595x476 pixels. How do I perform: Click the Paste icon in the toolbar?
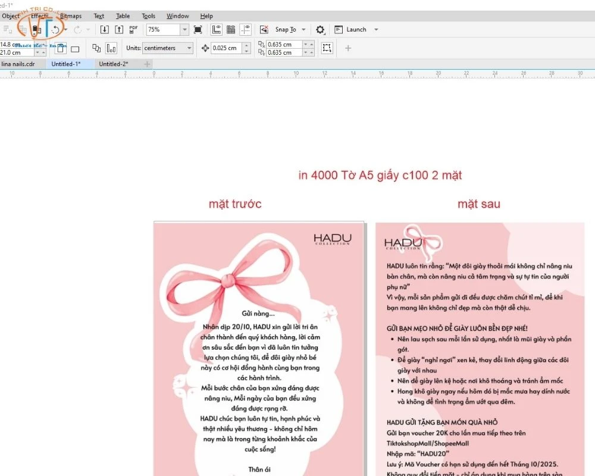[x=37, y=29]
